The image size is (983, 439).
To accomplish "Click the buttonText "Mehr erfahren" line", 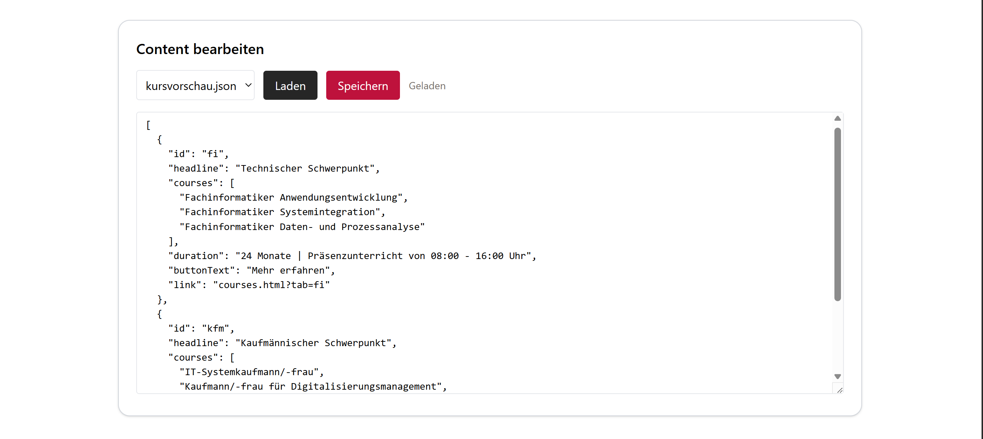I will pos(251,270).
